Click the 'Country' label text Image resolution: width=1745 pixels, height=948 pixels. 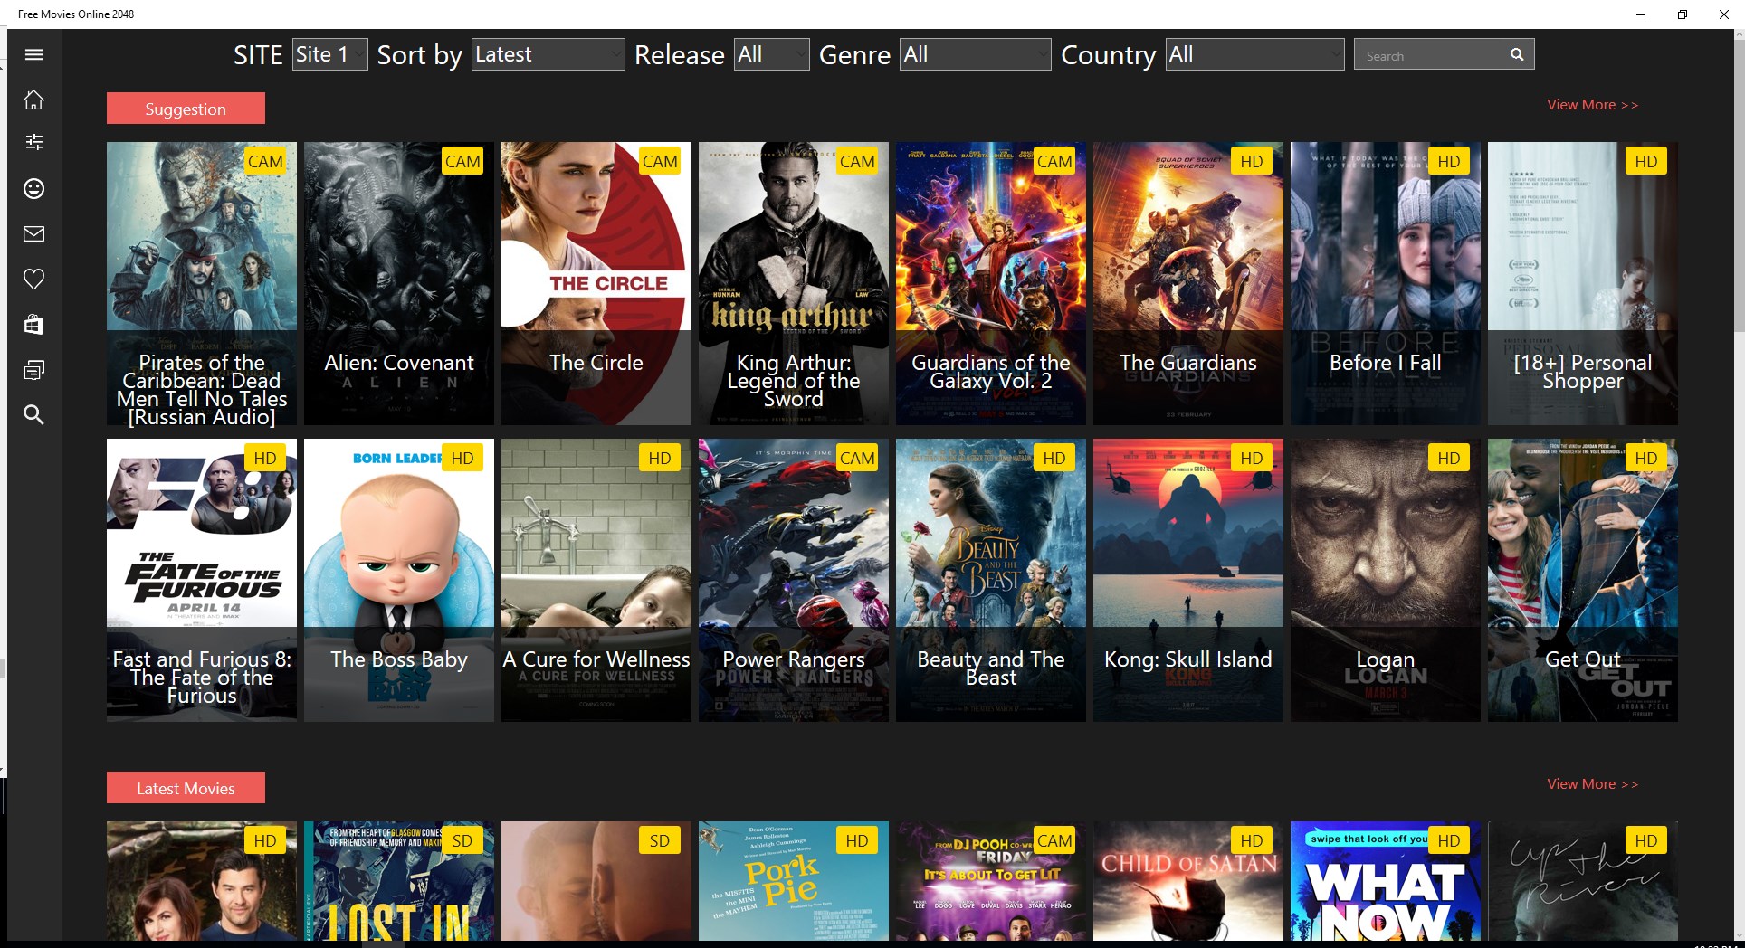tap(1109, 55)
